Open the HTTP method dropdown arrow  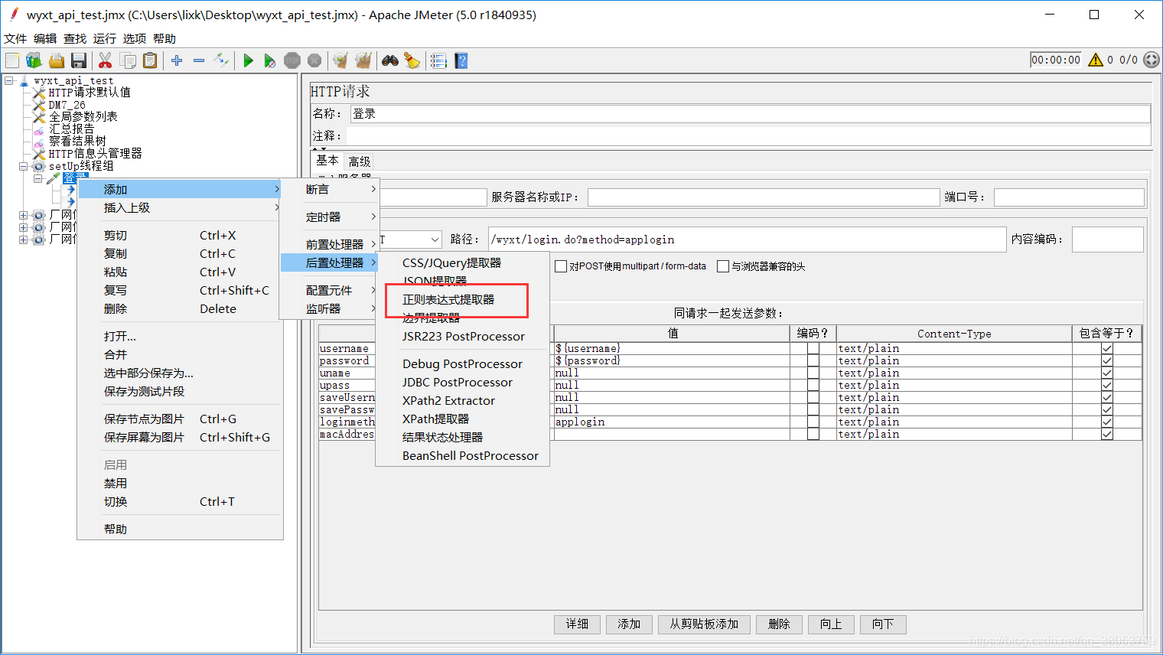click(x=435, y=240)
